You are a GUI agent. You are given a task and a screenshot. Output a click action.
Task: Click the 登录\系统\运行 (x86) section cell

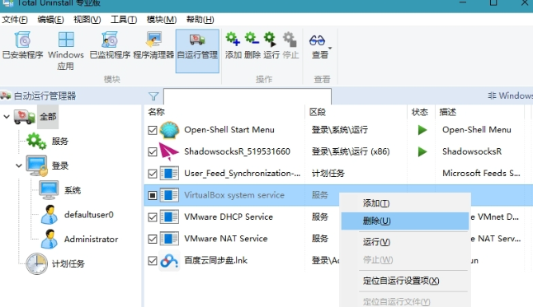point(351,151)
